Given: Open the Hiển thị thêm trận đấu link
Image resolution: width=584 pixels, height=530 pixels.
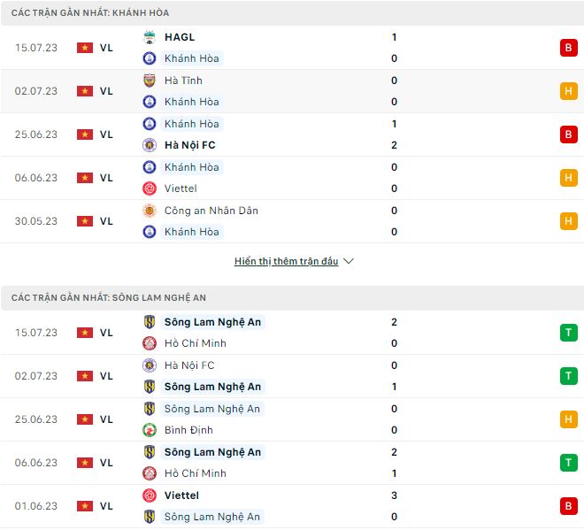Looking at the screenshot, I should 286,262.
